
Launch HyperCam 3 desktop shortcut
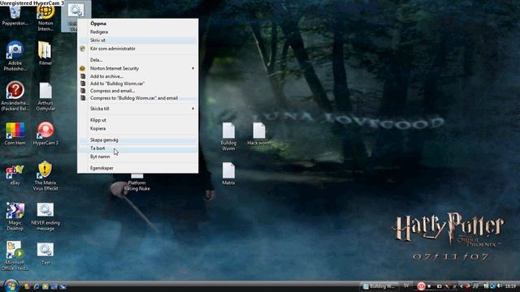(x=45, y=133)
